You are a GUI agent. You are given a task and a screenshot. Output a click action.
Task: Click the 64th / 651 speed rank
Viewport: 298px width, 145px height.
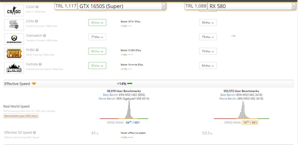click(x=133, y=123)
